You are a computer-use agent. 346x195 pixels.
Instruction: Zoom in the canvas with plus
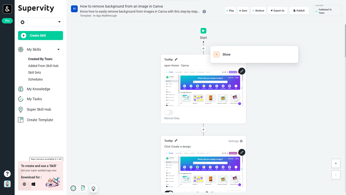(336, 164)
